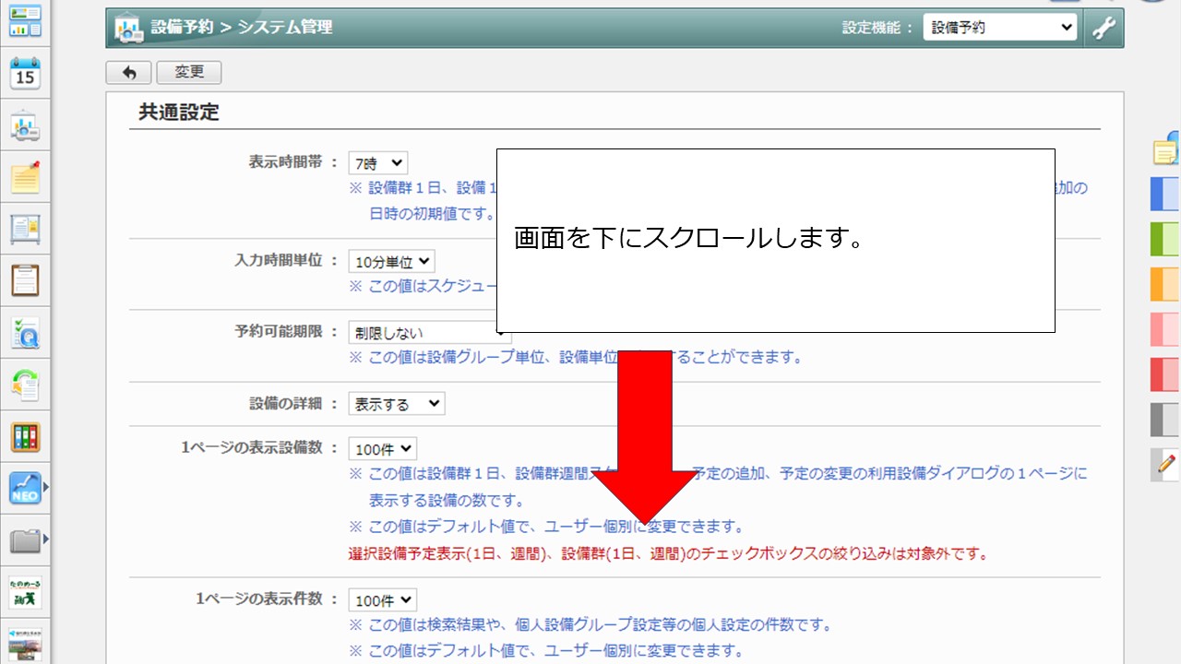Click the back arrow button
Image resolution: width=1181 pixels, height=664 pixels.
click(129, 73)
